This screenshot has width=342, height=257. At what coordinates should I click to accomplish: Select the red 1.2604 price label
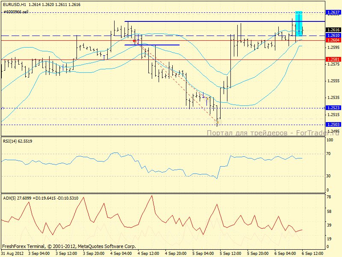coord(333,40)
